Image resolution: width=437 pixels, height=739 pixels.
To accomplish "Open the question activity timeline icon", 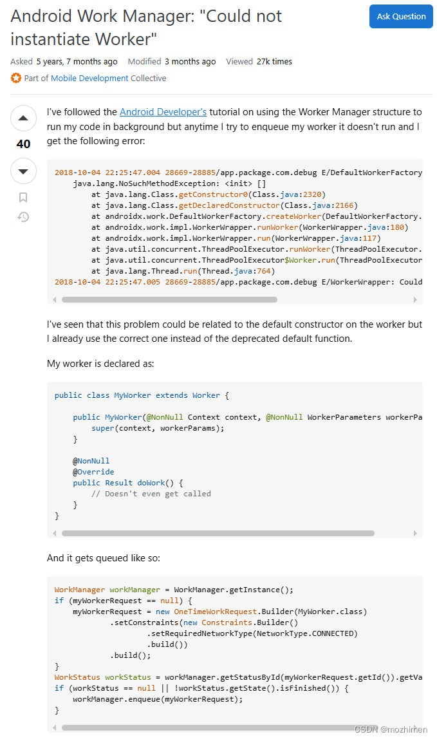I will 23,218.
